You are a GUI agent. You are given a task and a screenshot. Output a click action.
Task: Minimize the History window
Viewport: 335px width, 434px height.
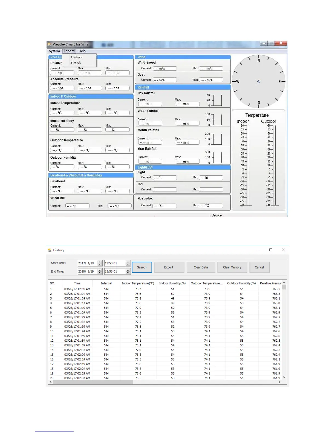pyautogui.click(x=258, y=250)
